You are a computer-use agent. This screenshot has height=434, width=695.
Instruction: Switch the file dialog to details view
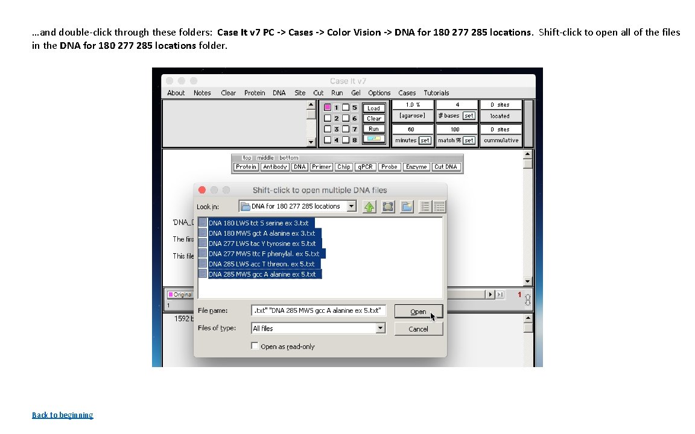point(439,207)
